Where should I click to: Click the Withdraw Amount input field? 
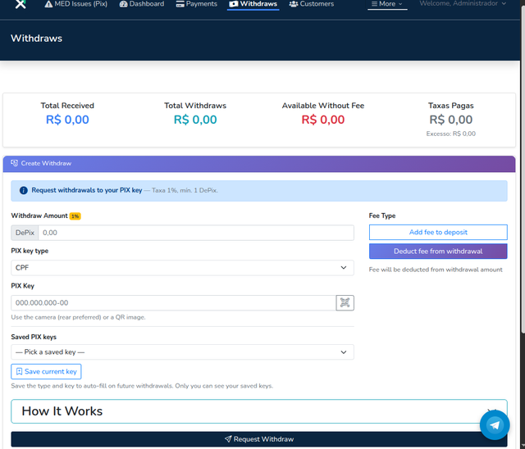[196, 233]
